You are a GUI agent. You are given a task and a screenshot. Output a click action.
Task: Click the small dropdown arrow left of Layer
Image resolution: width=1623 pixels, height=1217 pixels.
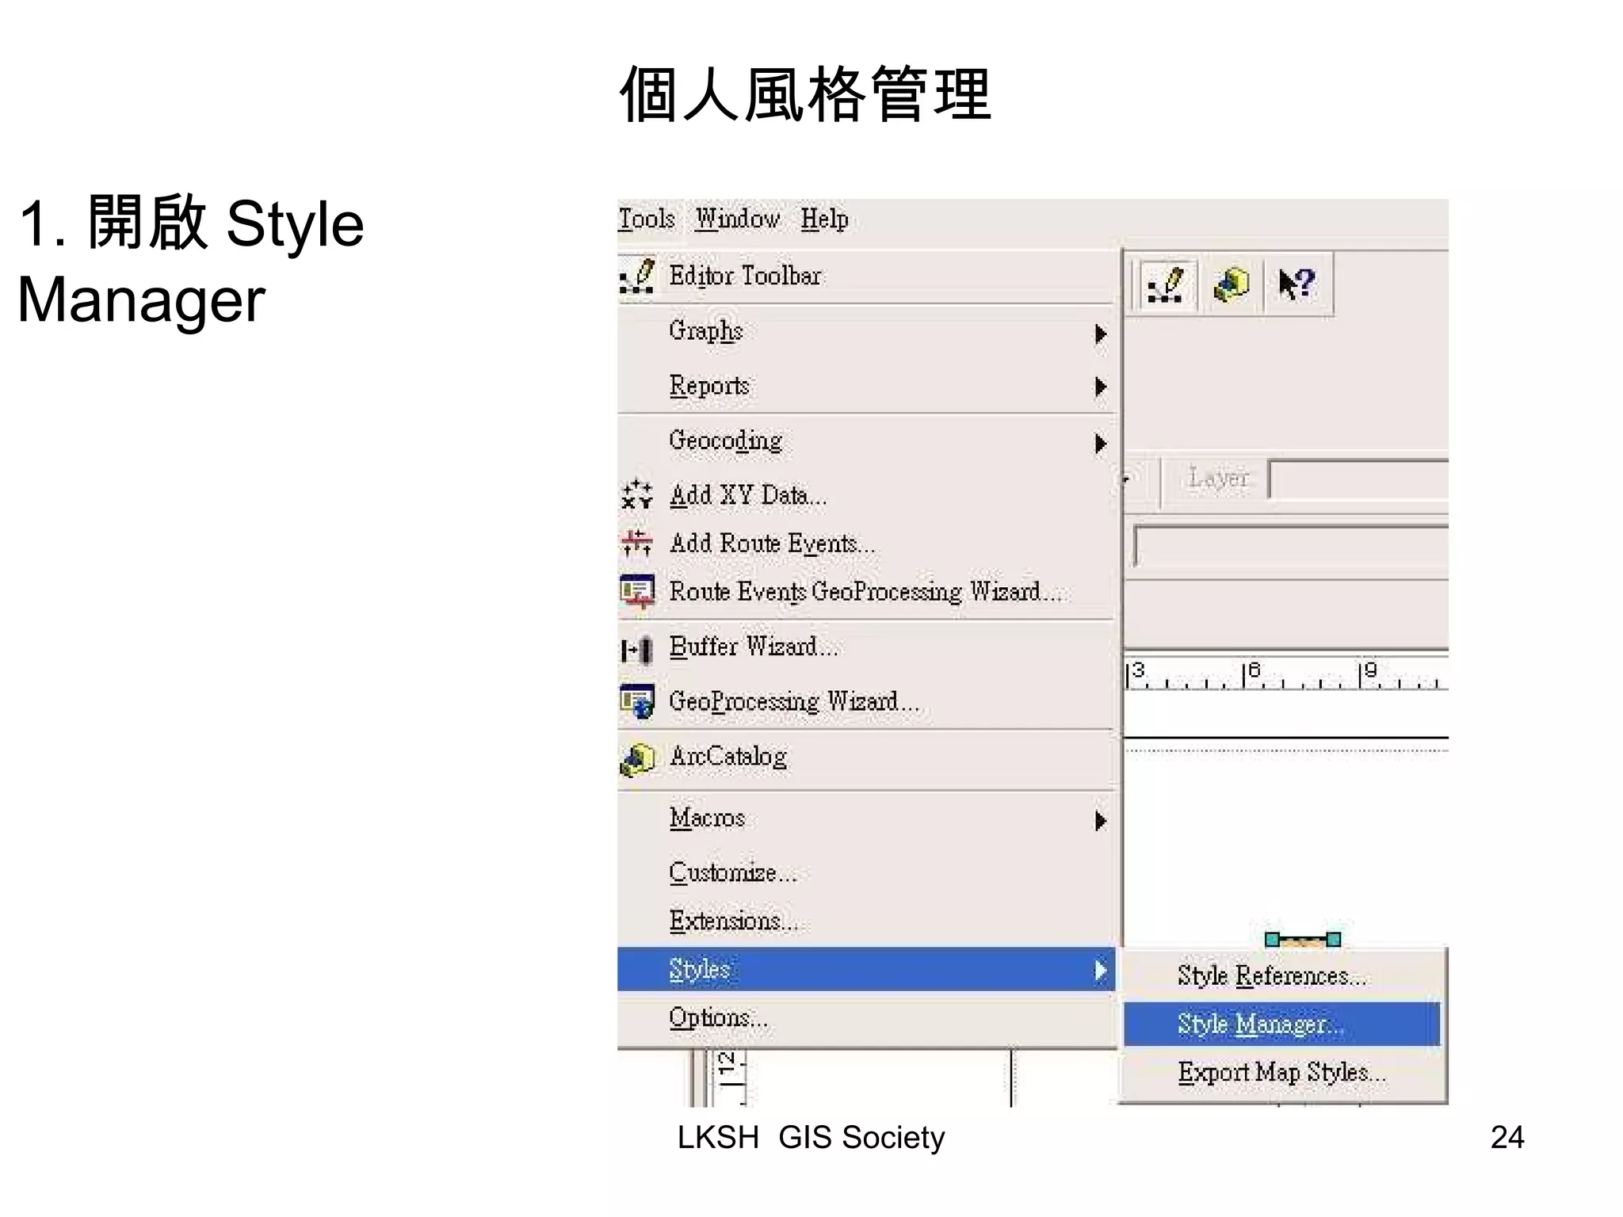[1126, 479]
